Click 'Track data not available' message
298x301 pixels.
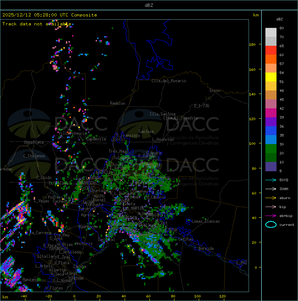37,24
